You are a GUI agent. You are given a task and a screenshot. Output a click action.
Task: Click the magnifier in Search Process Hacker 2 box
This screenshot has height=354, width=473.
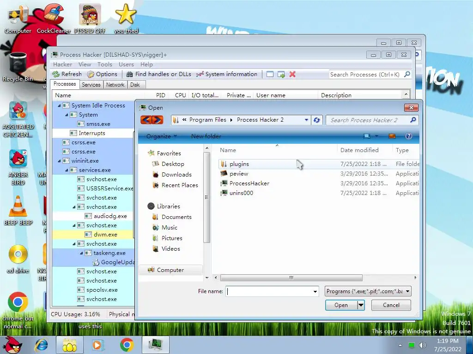point(413,120)
